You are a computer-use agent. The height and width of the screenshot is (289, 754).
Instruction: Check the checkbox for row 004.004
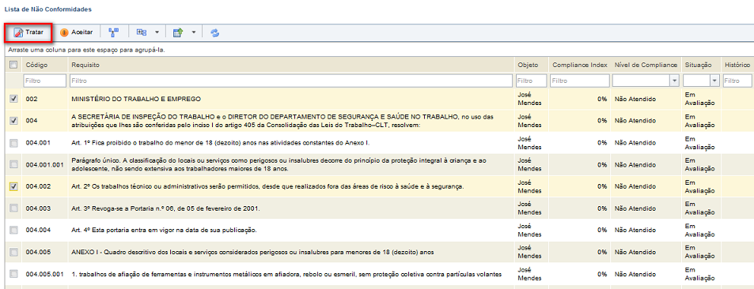pos(13,231)
